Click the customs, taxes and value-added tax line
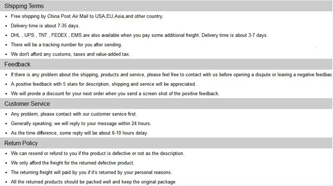The height and width of the screenshot is (186, 333). tap(70, 54)
